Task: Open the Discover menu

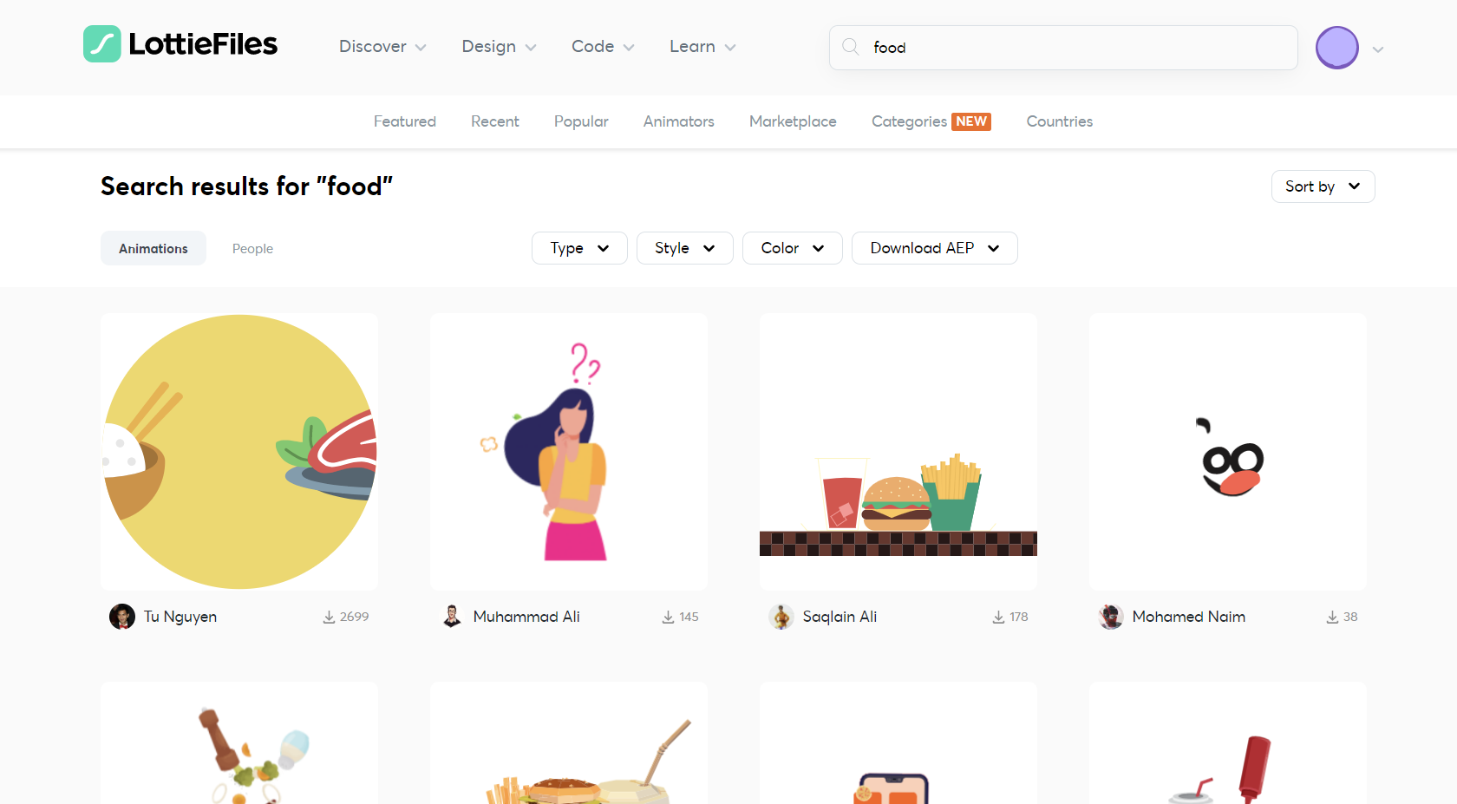Action: click(x=382, y=47)
